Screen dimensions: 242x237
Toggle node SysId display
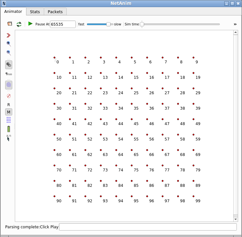[9, 74]
